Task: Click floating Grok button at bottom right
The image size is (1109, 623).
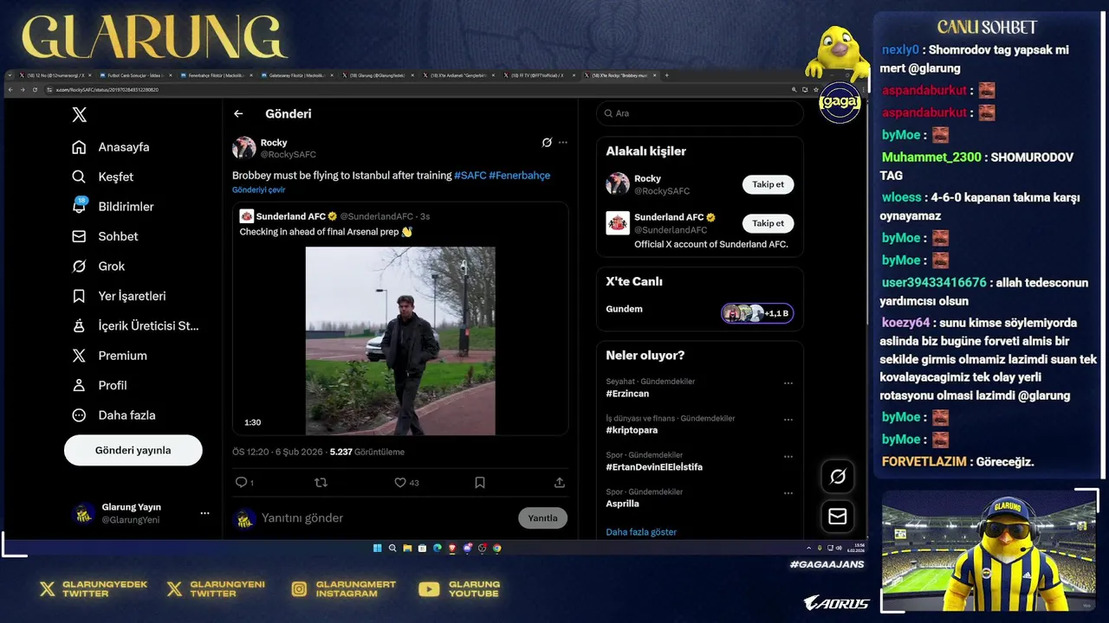Action: (838, 476)
